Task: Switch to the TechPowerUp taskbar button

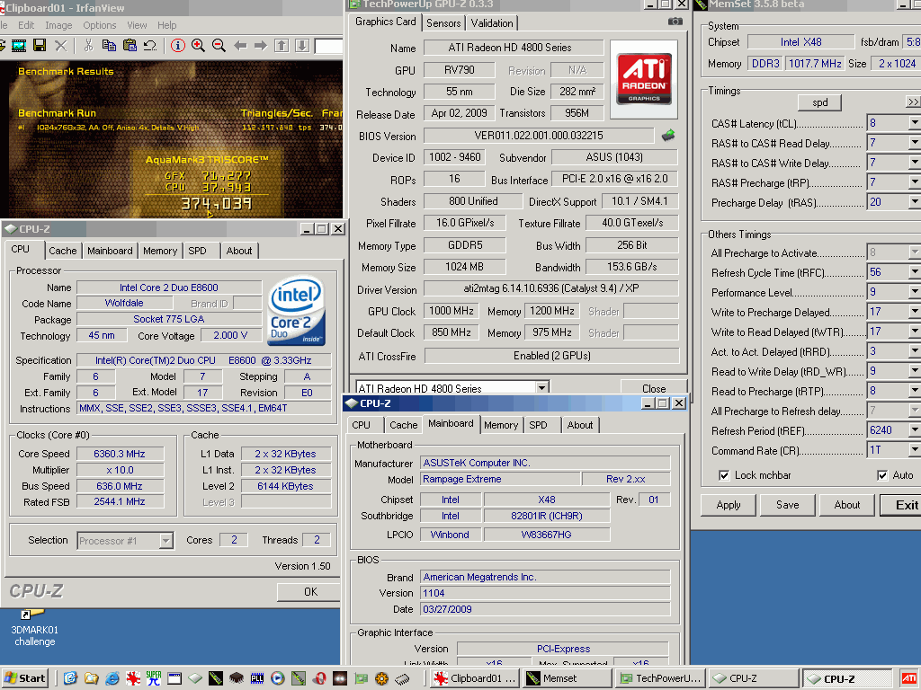Action: click(660, 678)
